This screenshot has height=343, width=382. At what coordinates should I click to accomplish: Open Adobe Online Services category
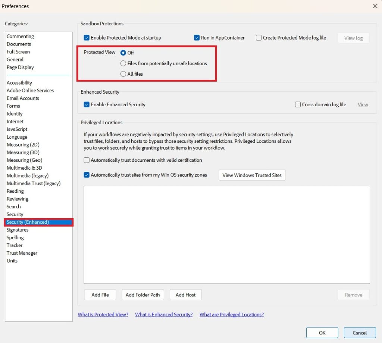click(30, 91)
